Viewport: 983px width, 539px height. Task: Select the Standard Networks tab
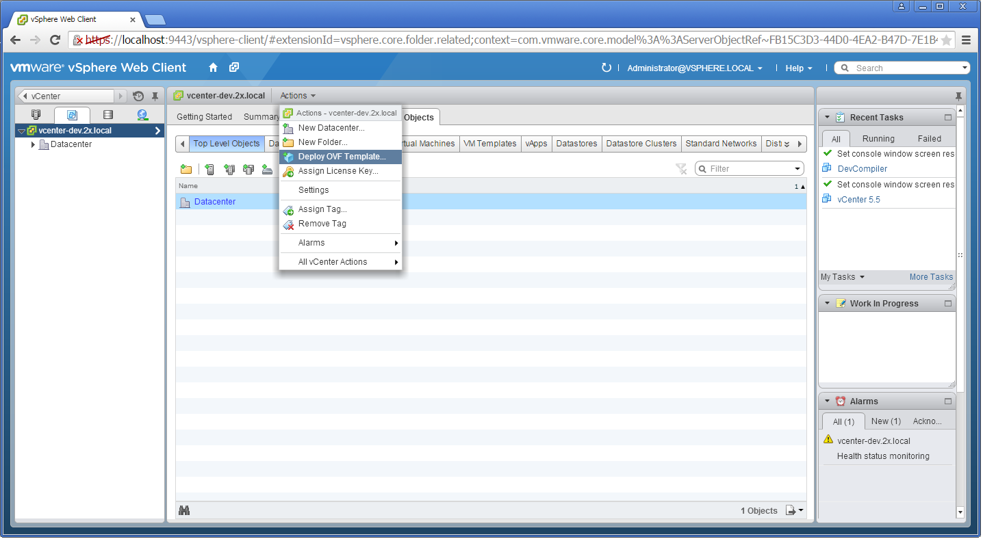click(721, 144)
